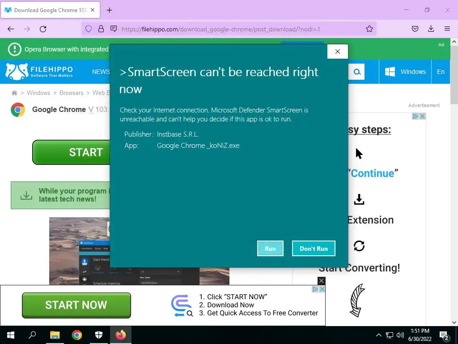This screenshot has height=344, width=458.
Task: Click the filehippo.com address bar URL
Action: click(x=221, y=29)
